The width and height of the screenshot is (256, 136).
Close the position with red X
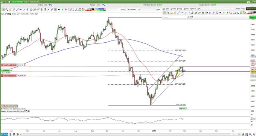(99, 5)
